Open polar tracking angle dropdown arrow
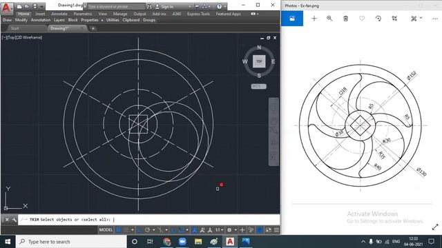Screen dimensions: 442x248 [x=153, y=230]
